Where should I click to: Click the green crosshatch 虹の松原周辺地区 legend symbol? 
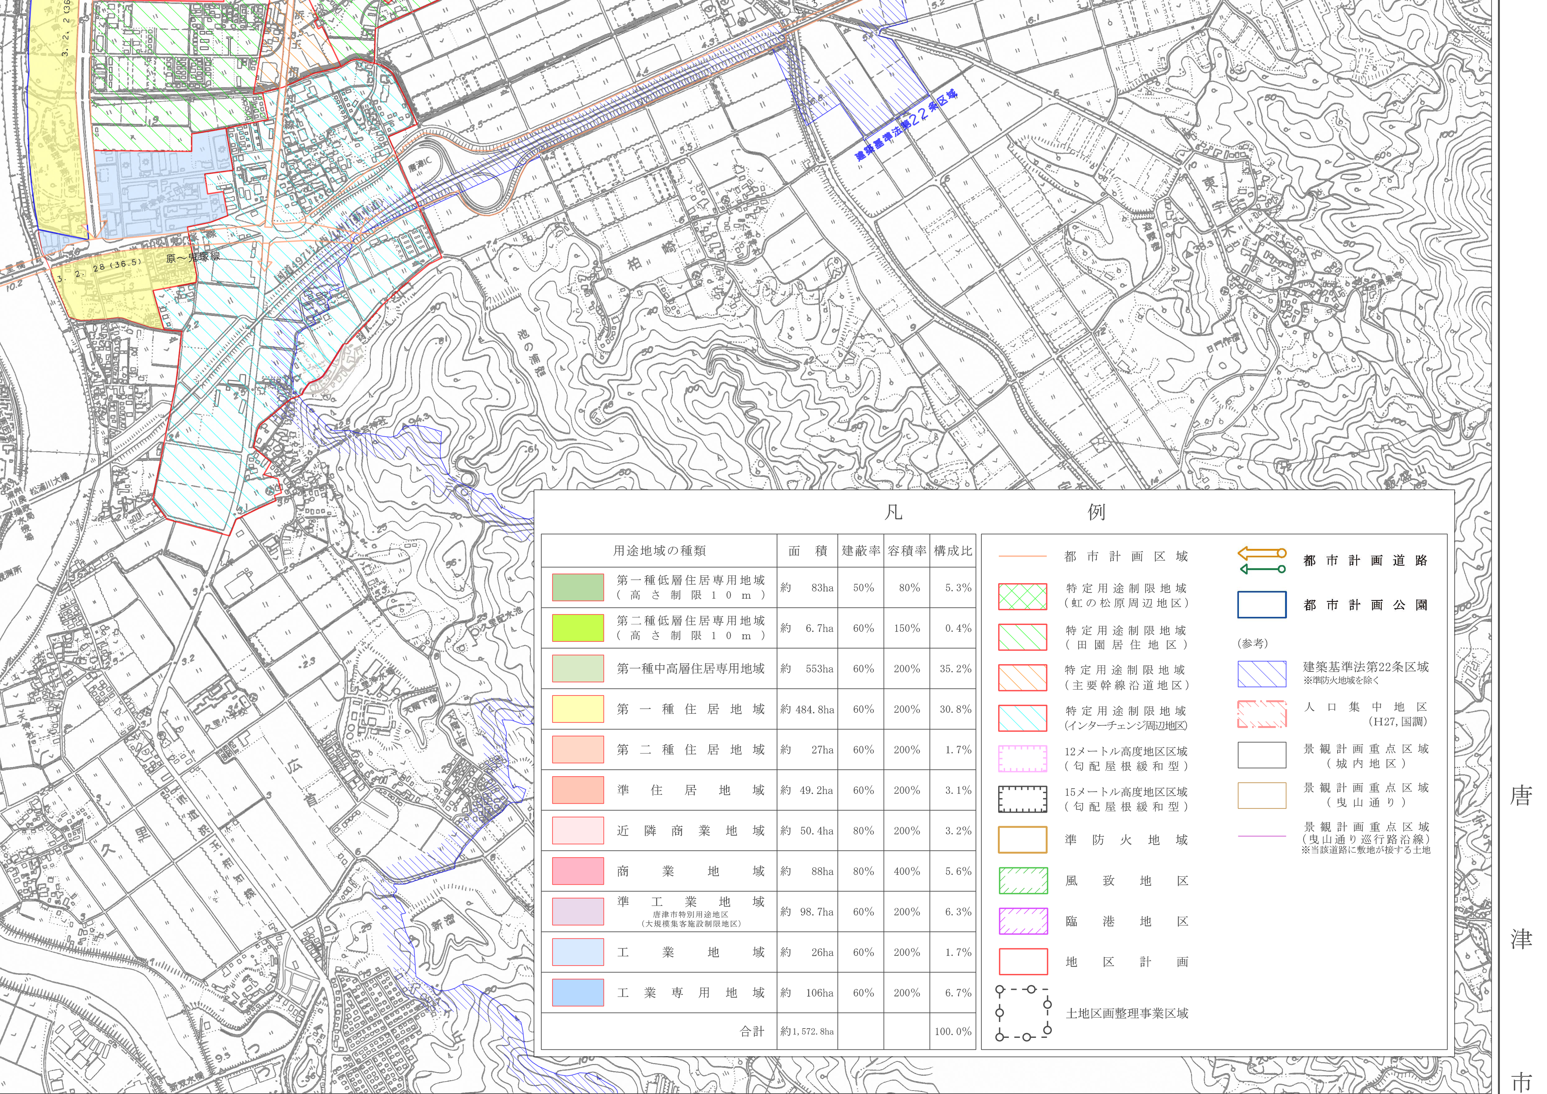pos(1022,596)
